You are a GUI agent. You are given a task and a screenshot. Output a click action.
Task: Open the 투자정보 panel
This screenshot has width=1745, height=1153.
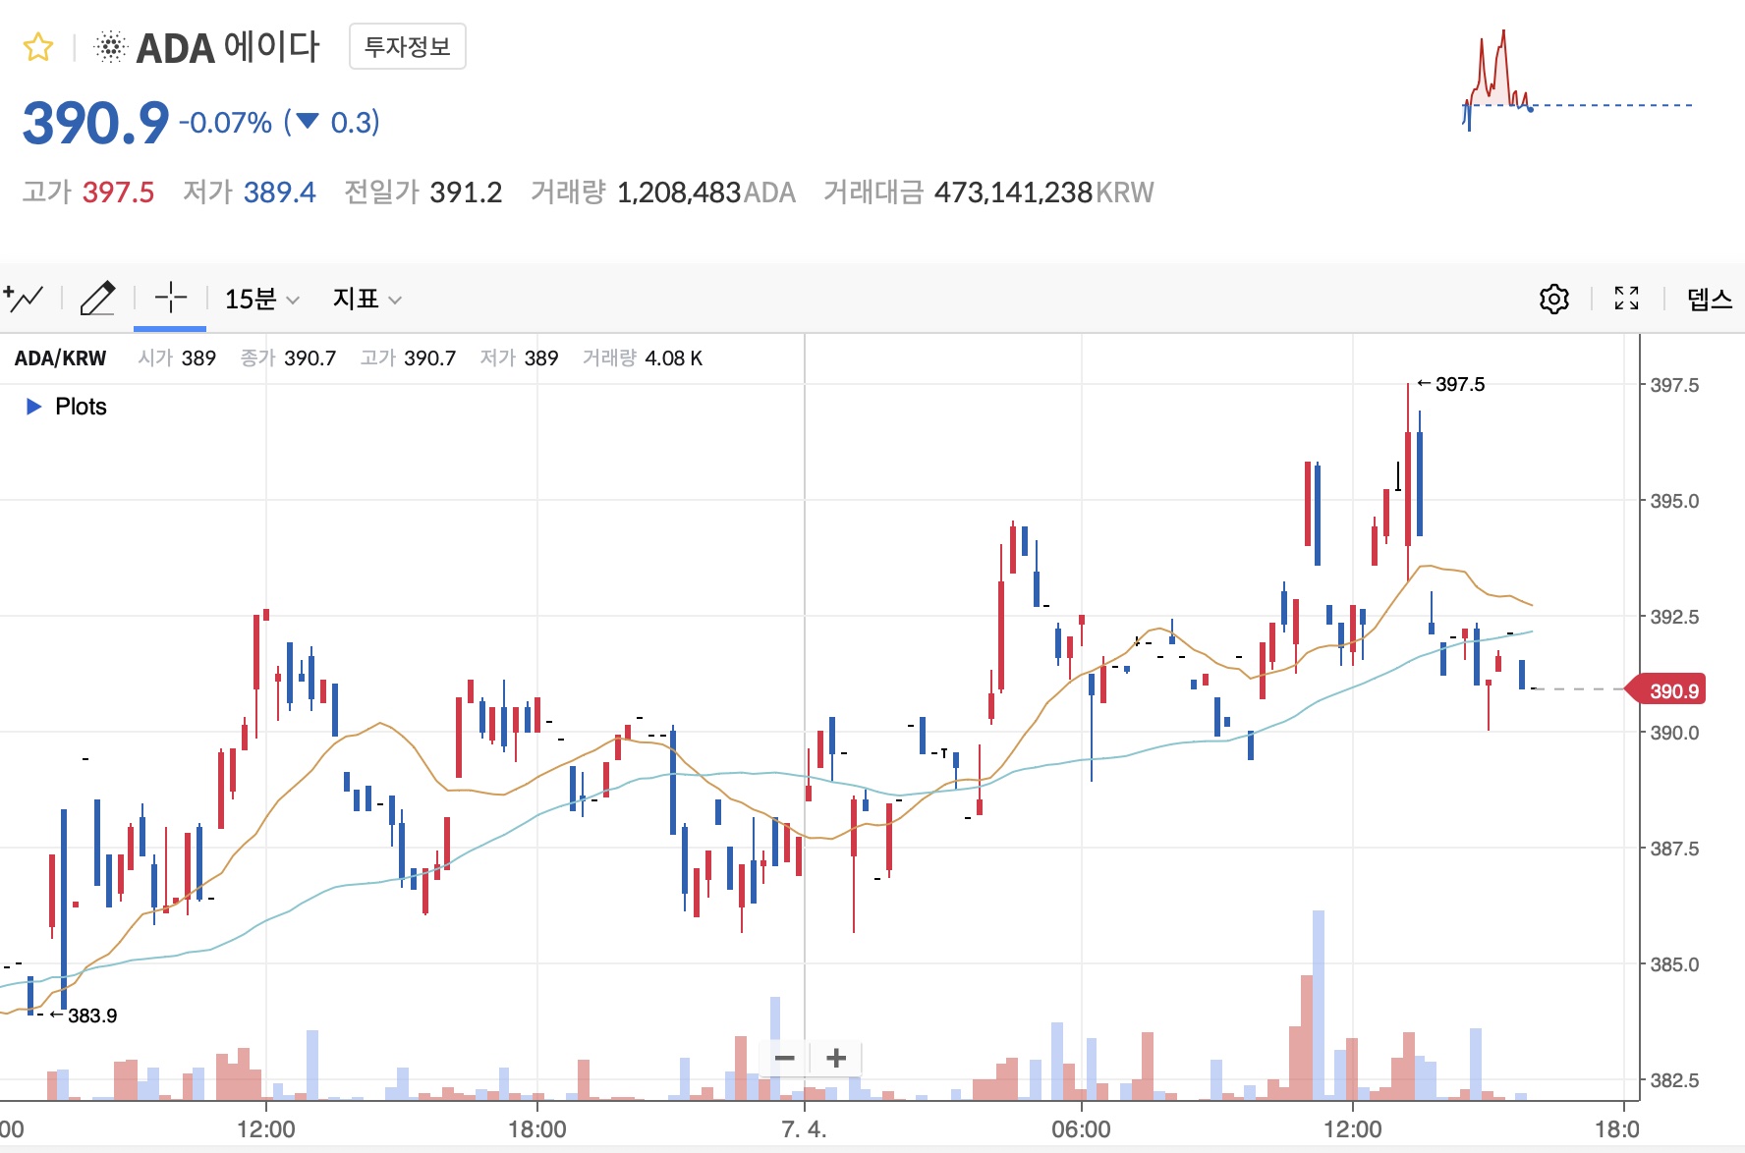(x=408, y=45)
